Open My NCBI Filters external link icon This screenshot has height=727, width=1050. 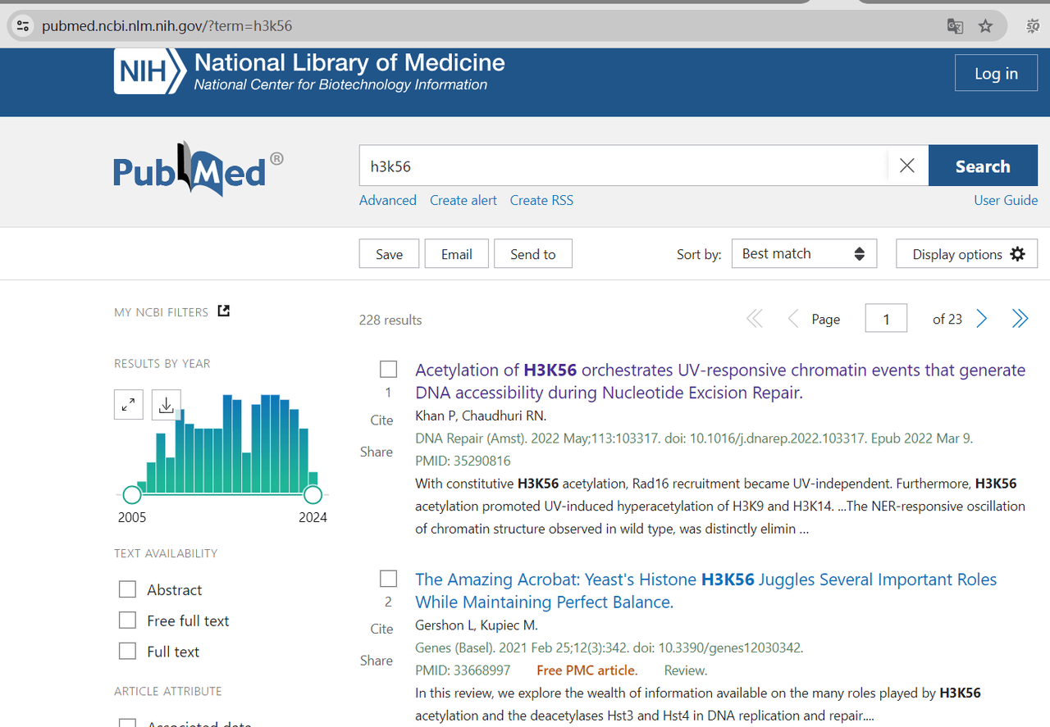click(223, 311)
